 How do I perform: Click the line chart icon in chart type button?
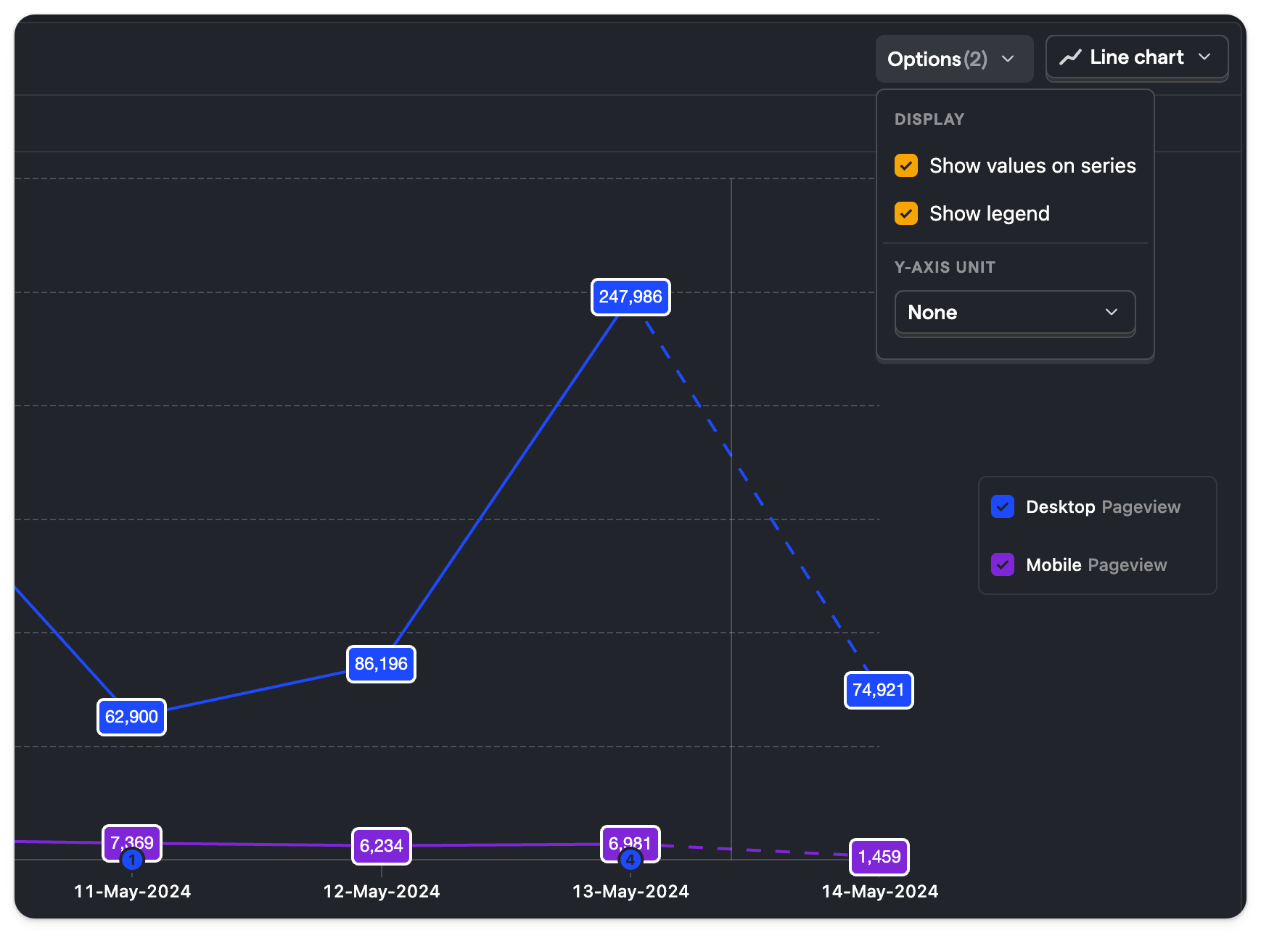(x=1070, y=57)
